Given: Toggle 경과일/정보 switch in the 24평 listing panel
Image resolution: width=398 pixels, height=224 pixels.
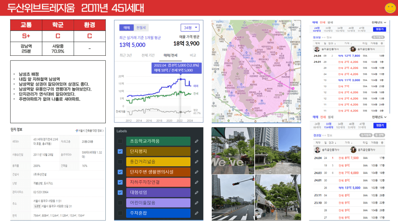Looking at the screenshot, I should [x=322, y=37].
